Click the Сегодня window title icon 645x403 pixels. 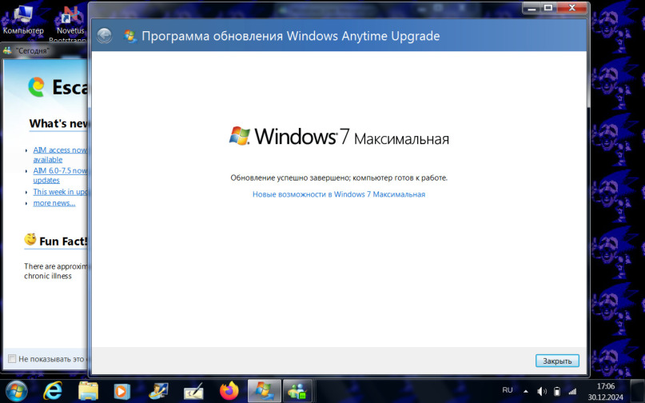pos(8,50)
